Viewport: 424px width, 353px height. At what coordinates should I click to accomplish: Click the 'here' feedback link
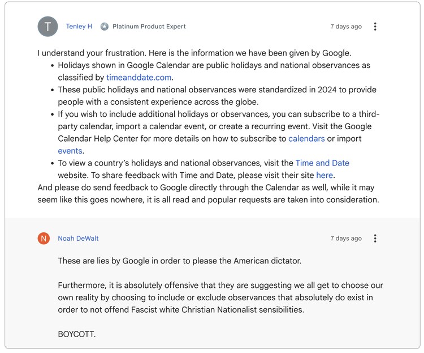pyautogui.click(x=325, y=175)
